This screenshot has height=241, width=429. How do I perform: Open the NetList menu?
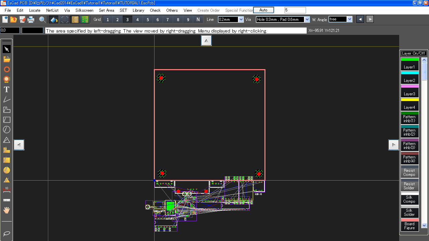point(52,10)
